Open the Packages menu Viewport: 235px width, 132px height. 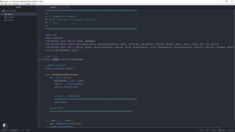[x=28, y=4]
